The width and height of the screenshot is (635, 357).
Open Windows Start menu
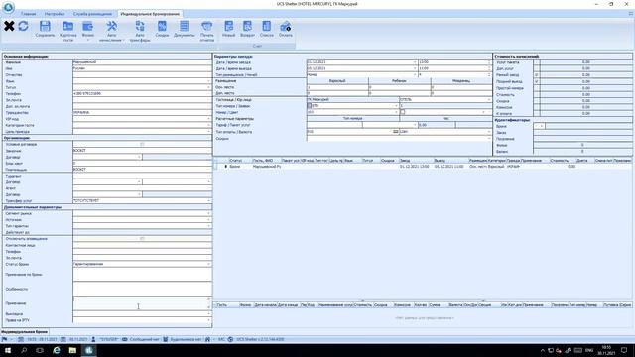8,350
